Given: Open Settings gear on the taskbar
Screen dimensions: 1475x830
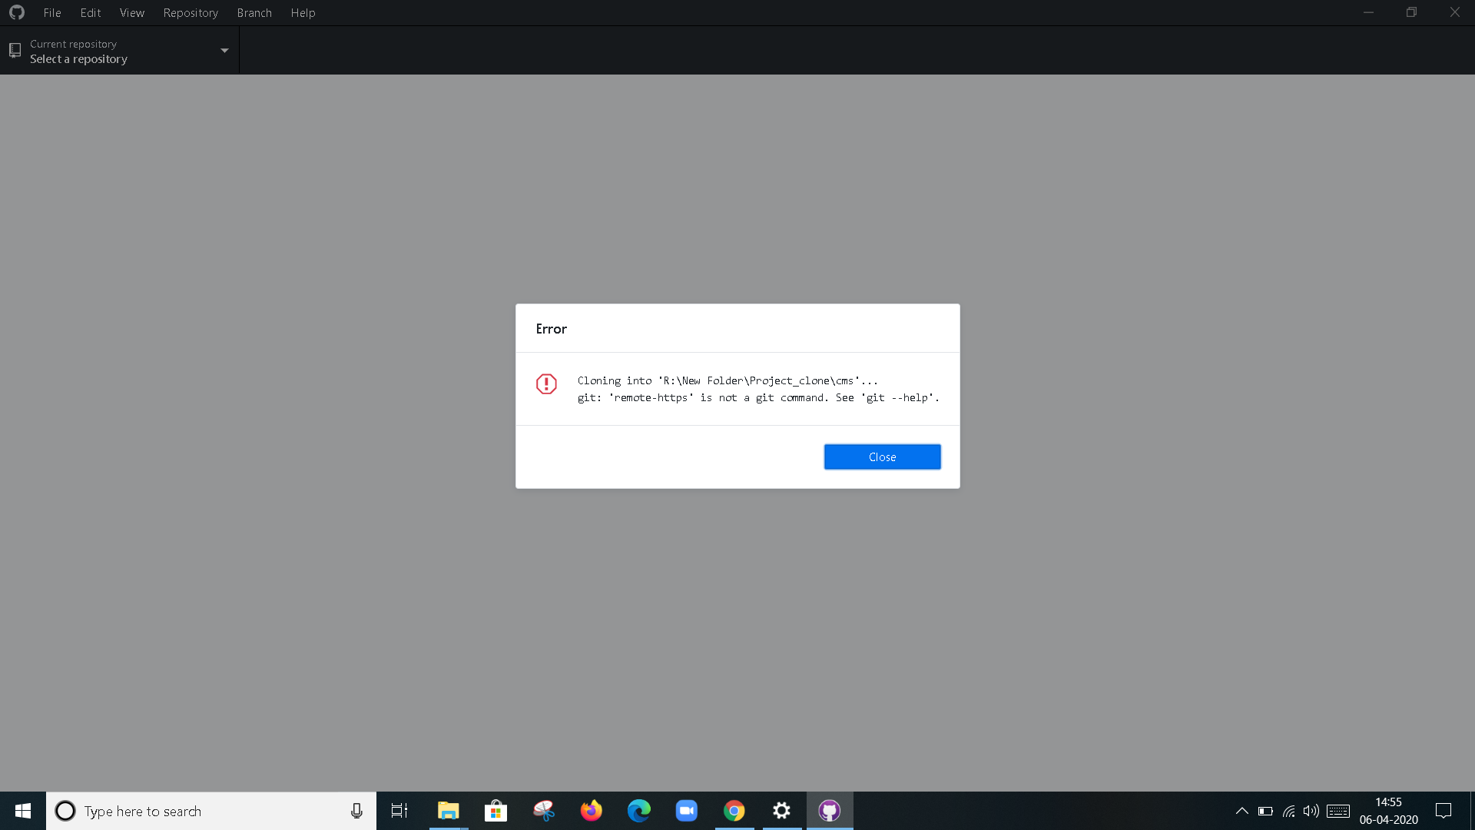Looking at the screenshot, I should click(x=782, y=811).
